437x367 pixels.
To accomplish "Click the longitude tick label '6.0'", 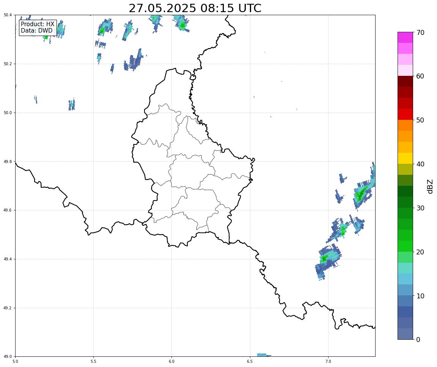I will 172,361.
